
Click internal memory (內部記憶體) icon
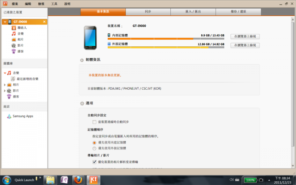click(x=109, y=35)
